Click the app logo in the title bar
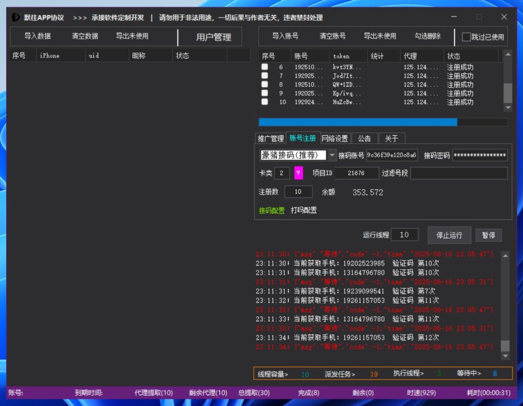 pyautogui.click(x=16, y=17)
